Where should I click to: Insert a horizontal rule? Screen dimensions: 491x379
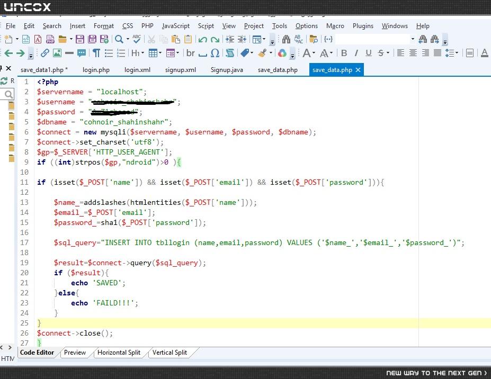point(69,53)
